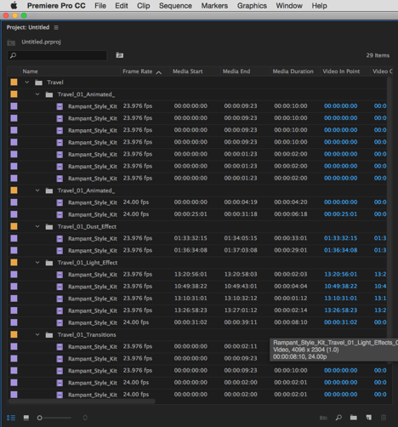Viewport: 398px width, 427px height.
Task: Click Media End value 00:00:04:19
Action: pos(241,202)
